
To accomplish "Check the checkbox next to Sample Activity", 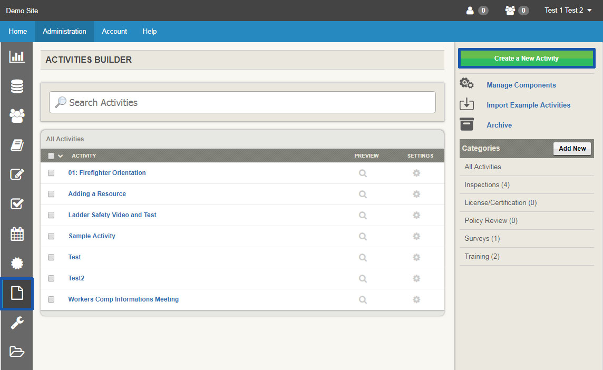I will (x=51, y=236).
